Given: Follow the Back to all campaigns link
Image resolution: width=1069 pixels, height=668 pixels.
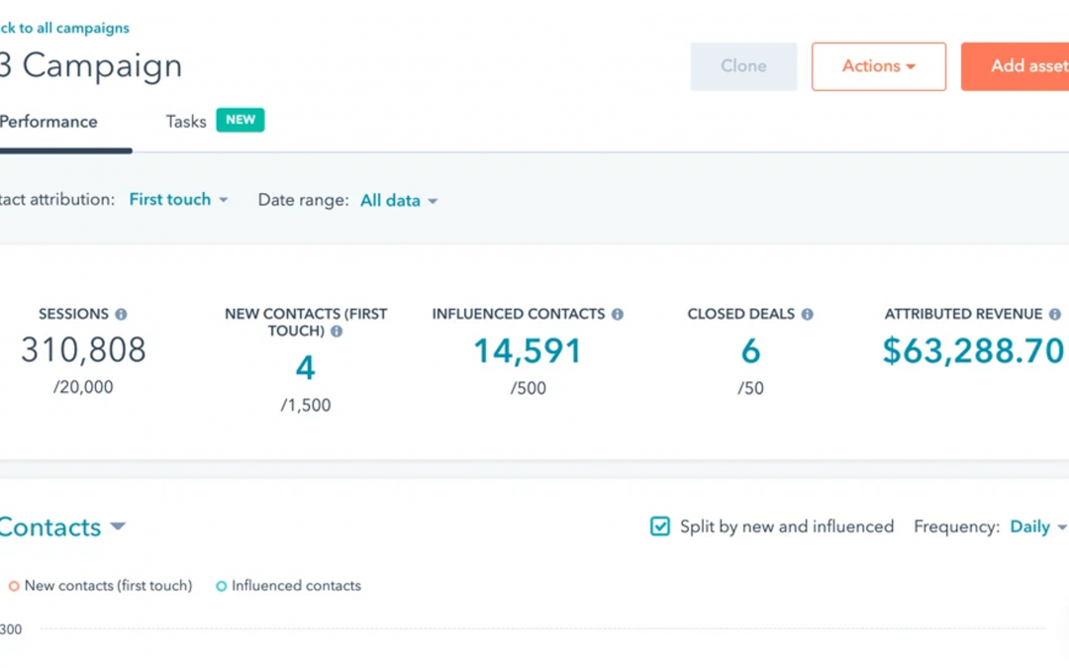Looking at the screenshot, I should 64,28.
